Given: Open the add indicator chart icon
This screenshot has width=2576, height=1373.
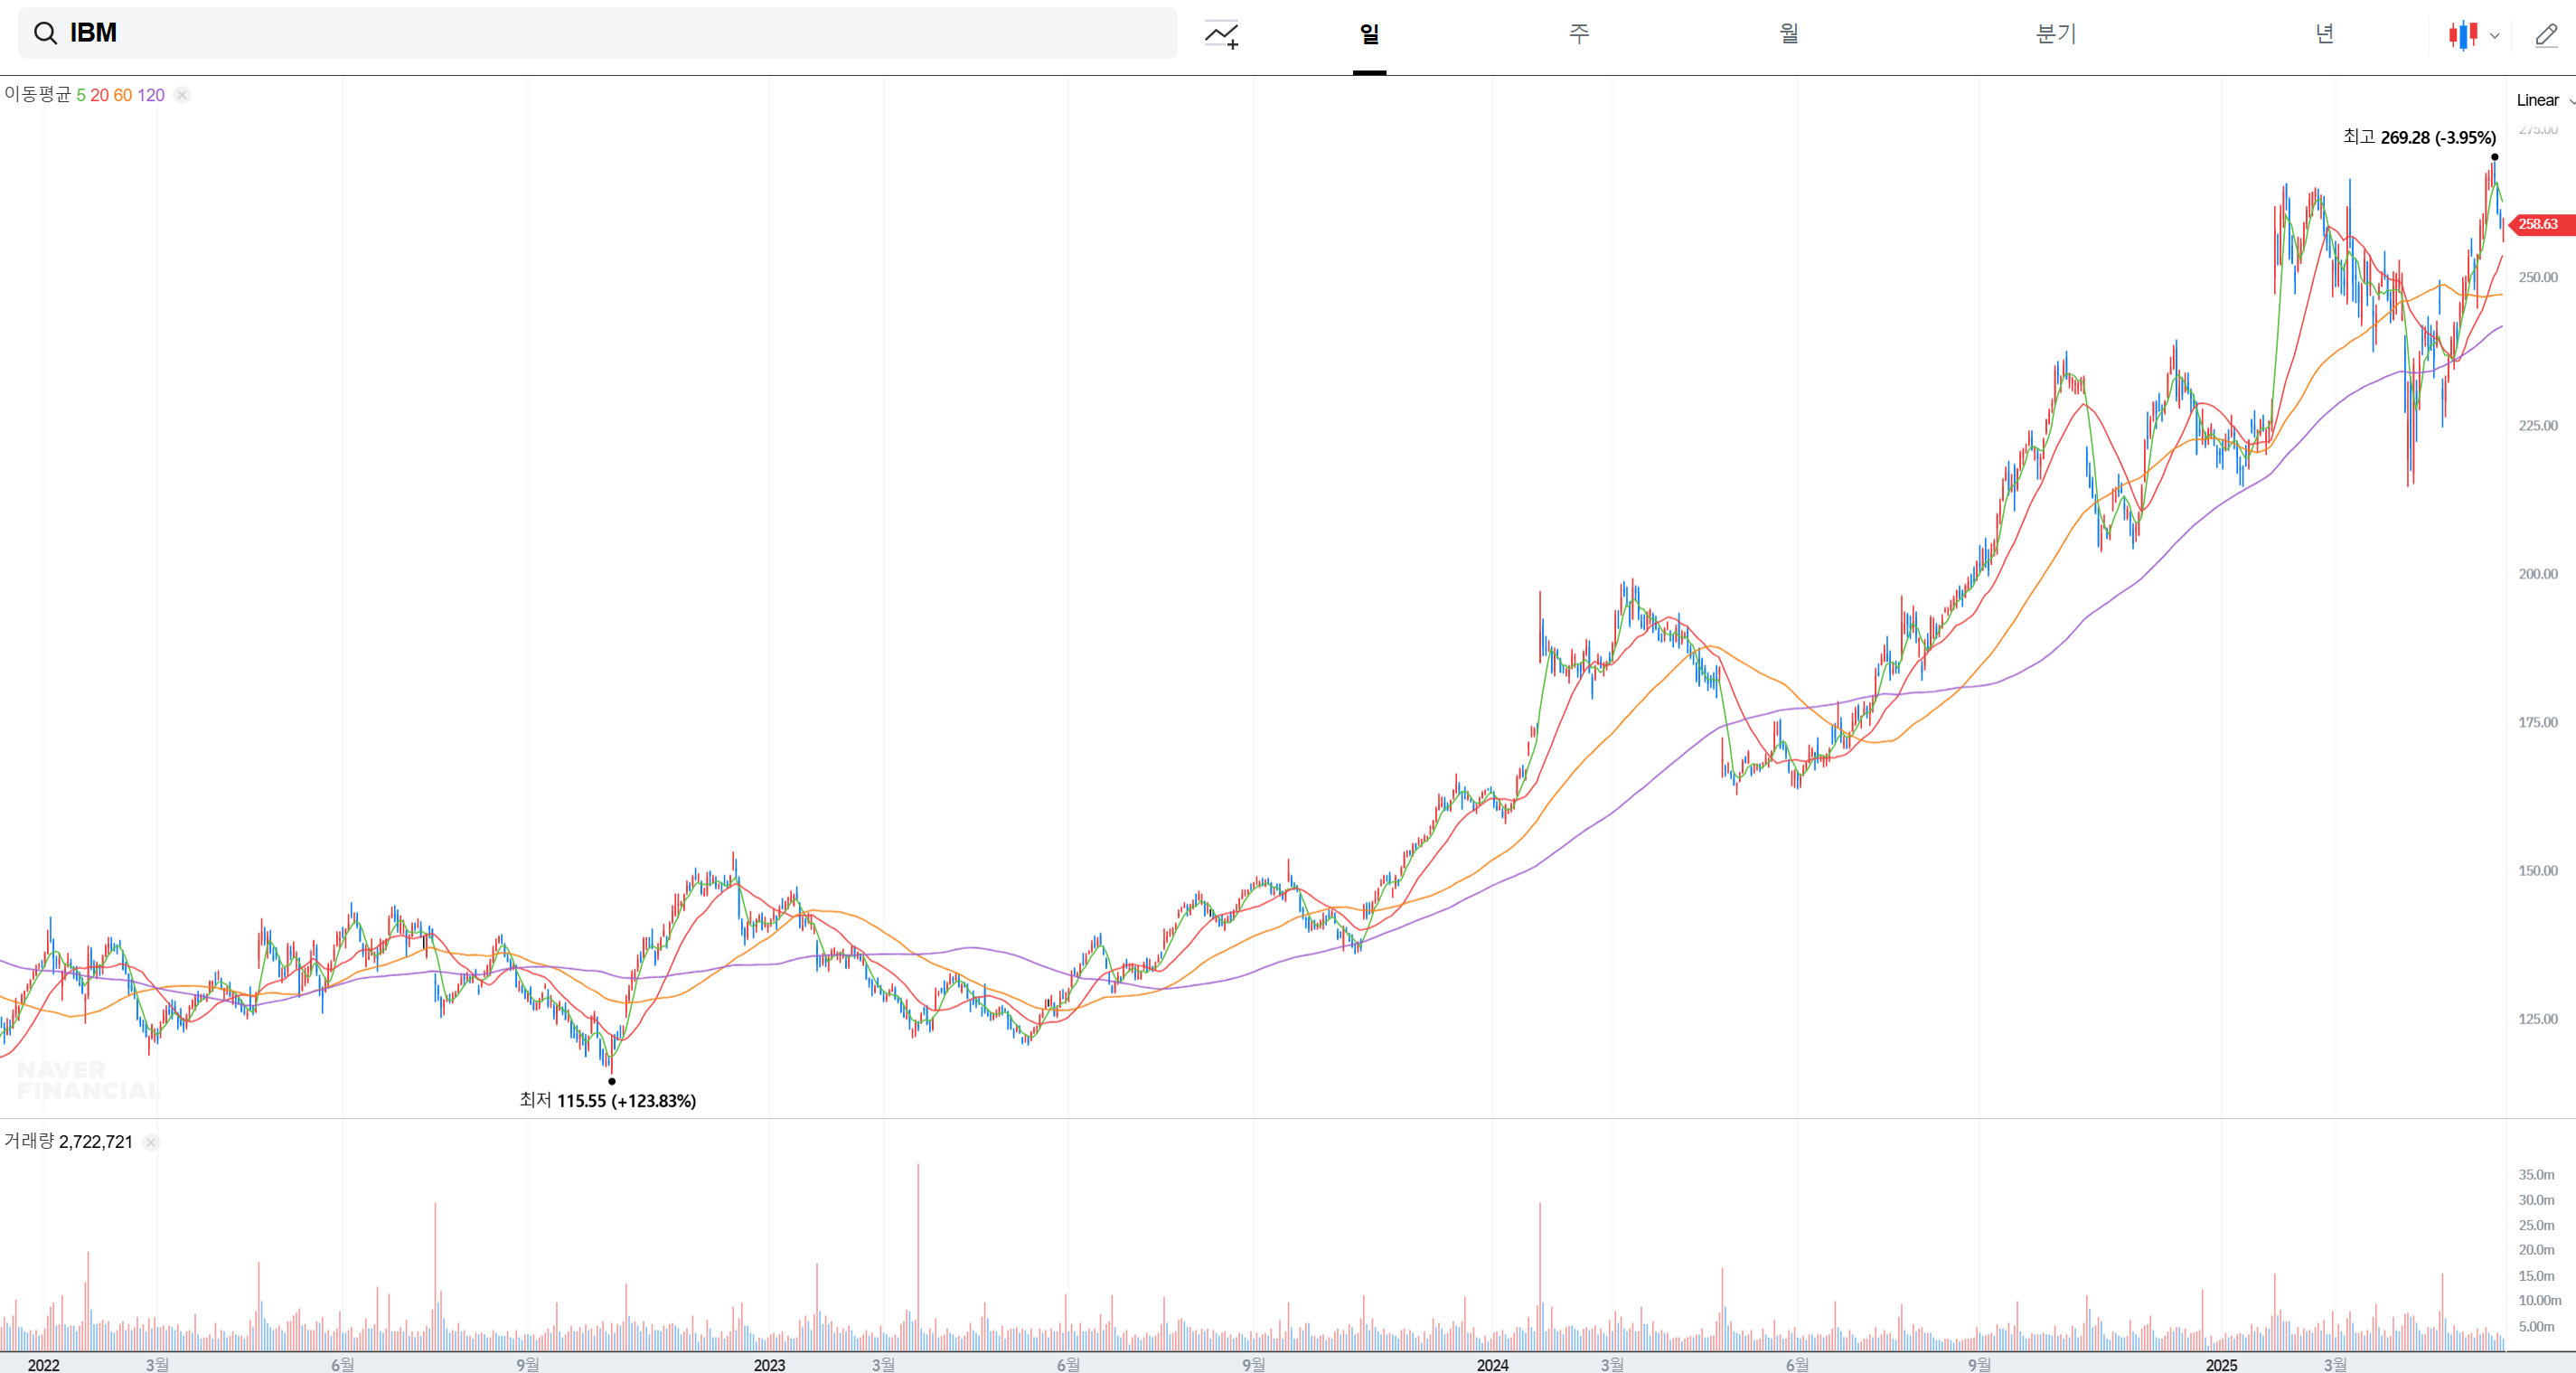Looking at the screenshot, I should point(1221,34).
